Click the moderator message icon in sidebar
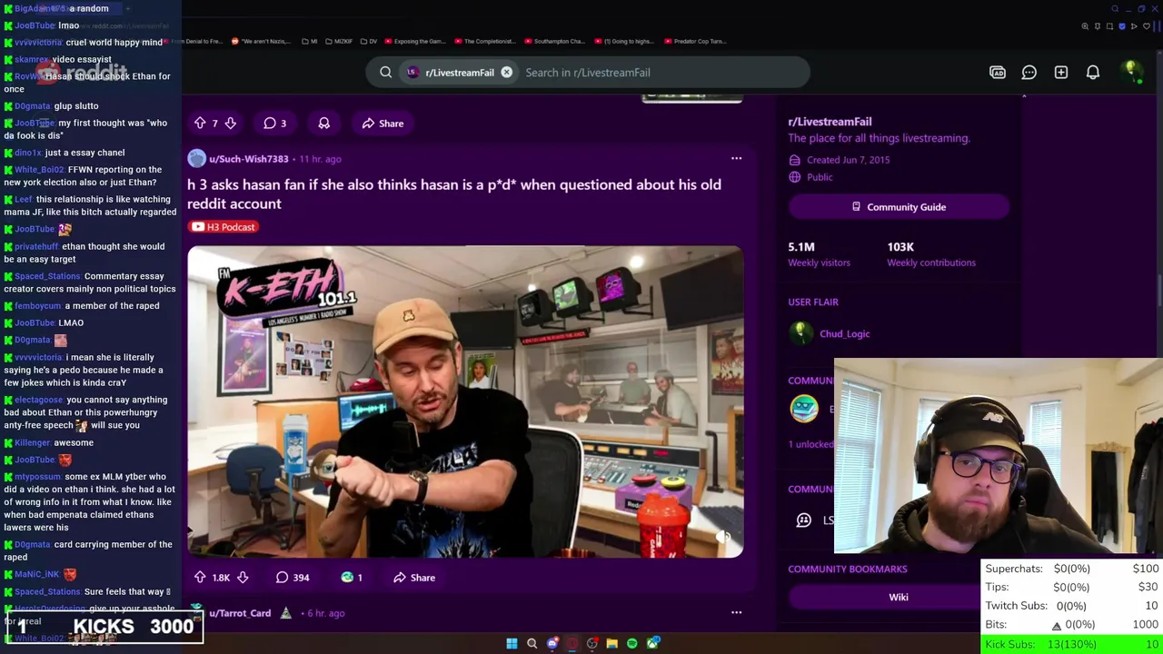1163x654 pixels. [803, 520]
